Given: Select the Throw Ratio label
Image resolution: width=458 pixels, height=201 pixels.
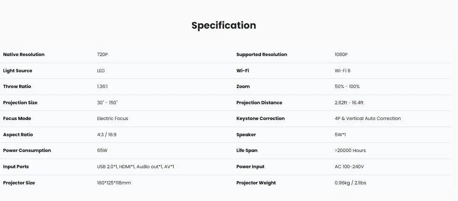Looking at the screenshot, I should [17, 86].
